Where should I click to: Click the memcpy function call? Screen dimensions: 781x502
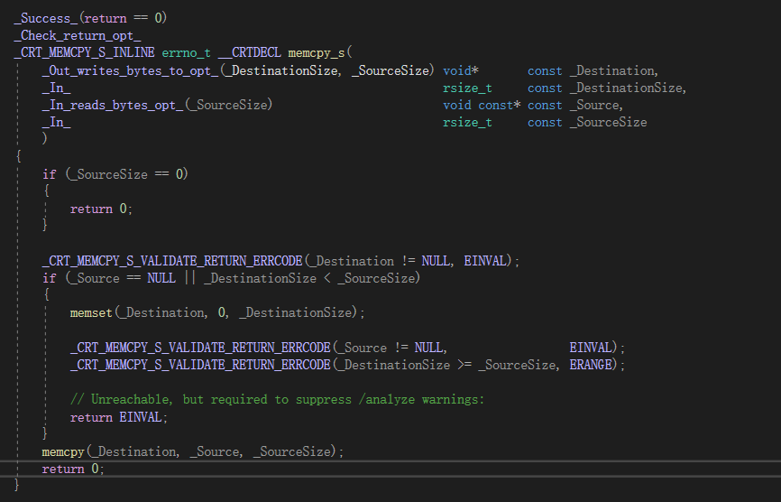[193, 451]
